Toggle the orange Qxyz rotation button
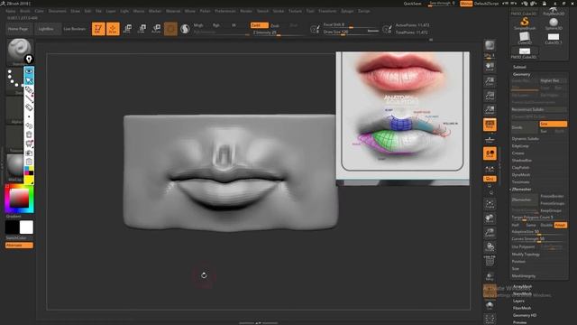 tap(490, 179)
